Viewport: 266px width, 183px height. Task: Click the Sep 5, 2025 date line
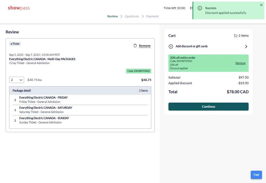click(34, 55)
